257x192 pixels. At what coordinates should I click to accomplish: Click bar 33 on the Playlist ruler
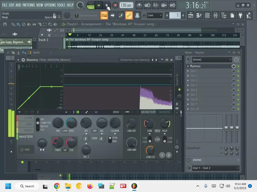(x=112, y=35)
